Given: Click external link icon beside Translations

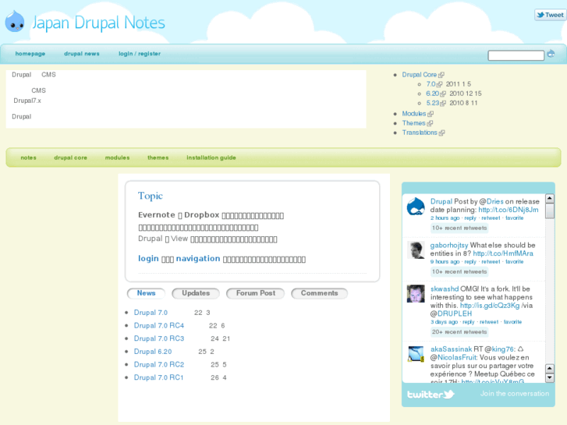Looking at the screenshot, I should 441,133.
